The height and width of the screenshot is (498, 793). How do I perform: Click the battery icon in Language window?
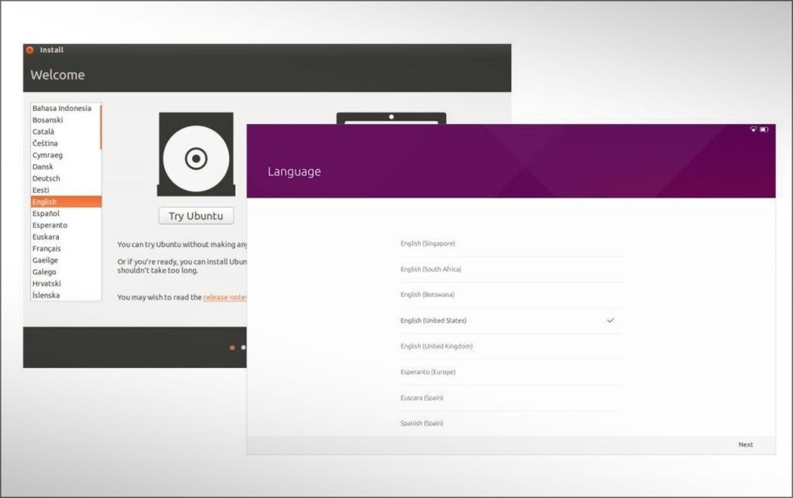point(764,130)
